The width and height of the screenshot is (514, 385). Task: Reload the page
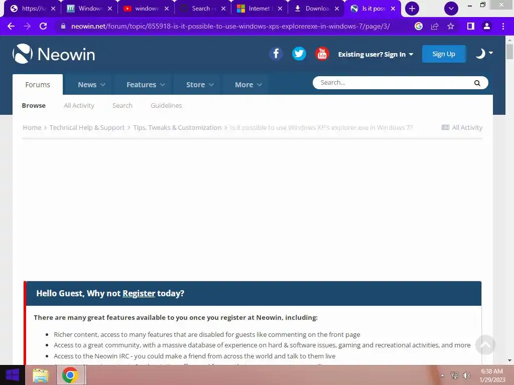(43, 26)
